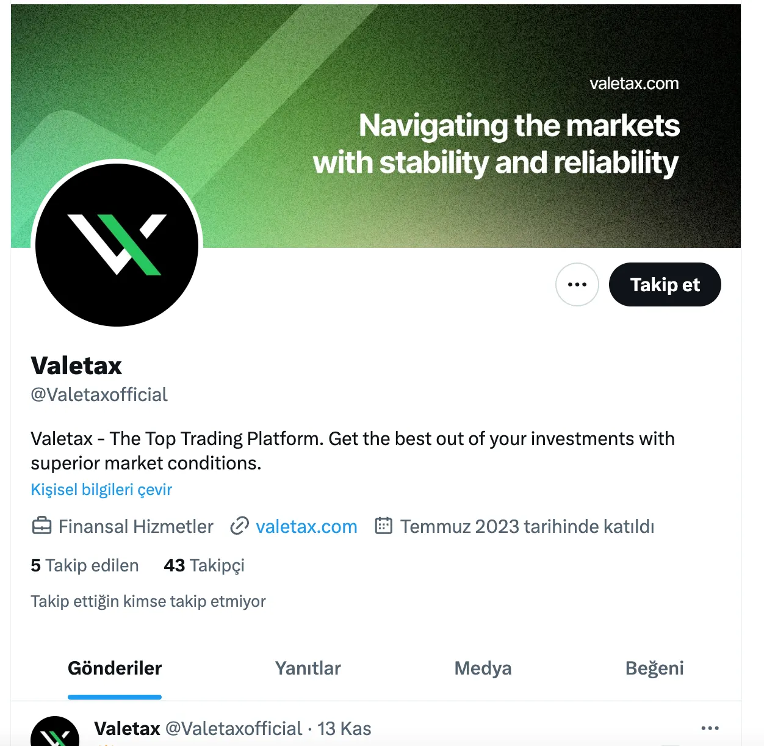Translate bio via Kişisel bilgileri çevir
The height and width of the screenshot is (746, 764).
[x=101, y=490]
